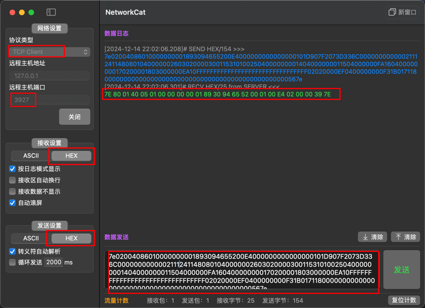
Task: Enable 接收数据不显示 checkbox
Action: point(12,192)
